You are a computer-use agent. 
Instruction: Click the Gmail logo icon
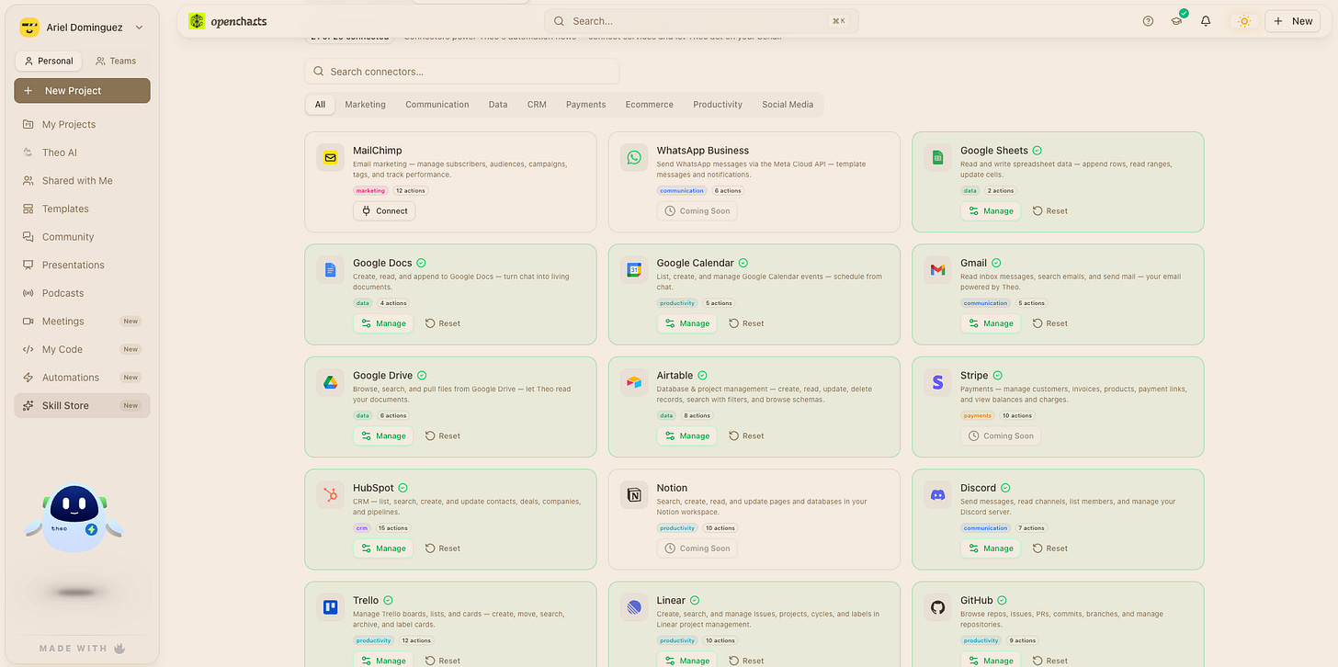(938, 270)
